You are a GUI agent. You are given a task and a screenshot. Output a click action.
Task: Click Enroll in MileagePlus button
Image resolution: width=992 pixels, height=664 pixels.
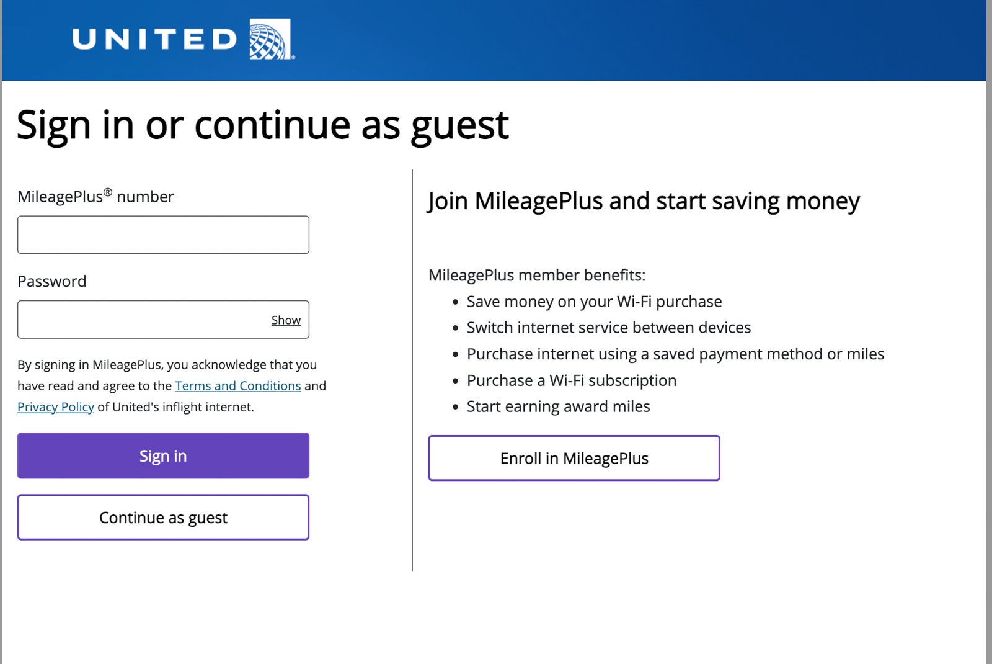tap(573, 458)
